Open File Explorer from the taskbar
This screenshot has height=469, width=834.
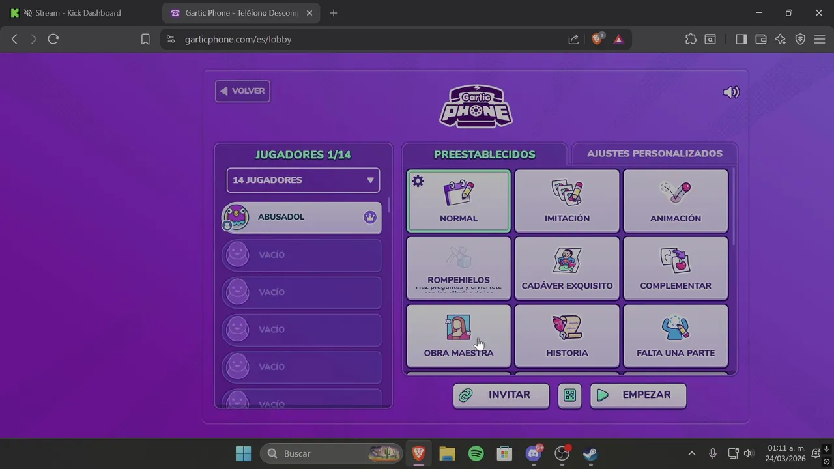point(447,453)
